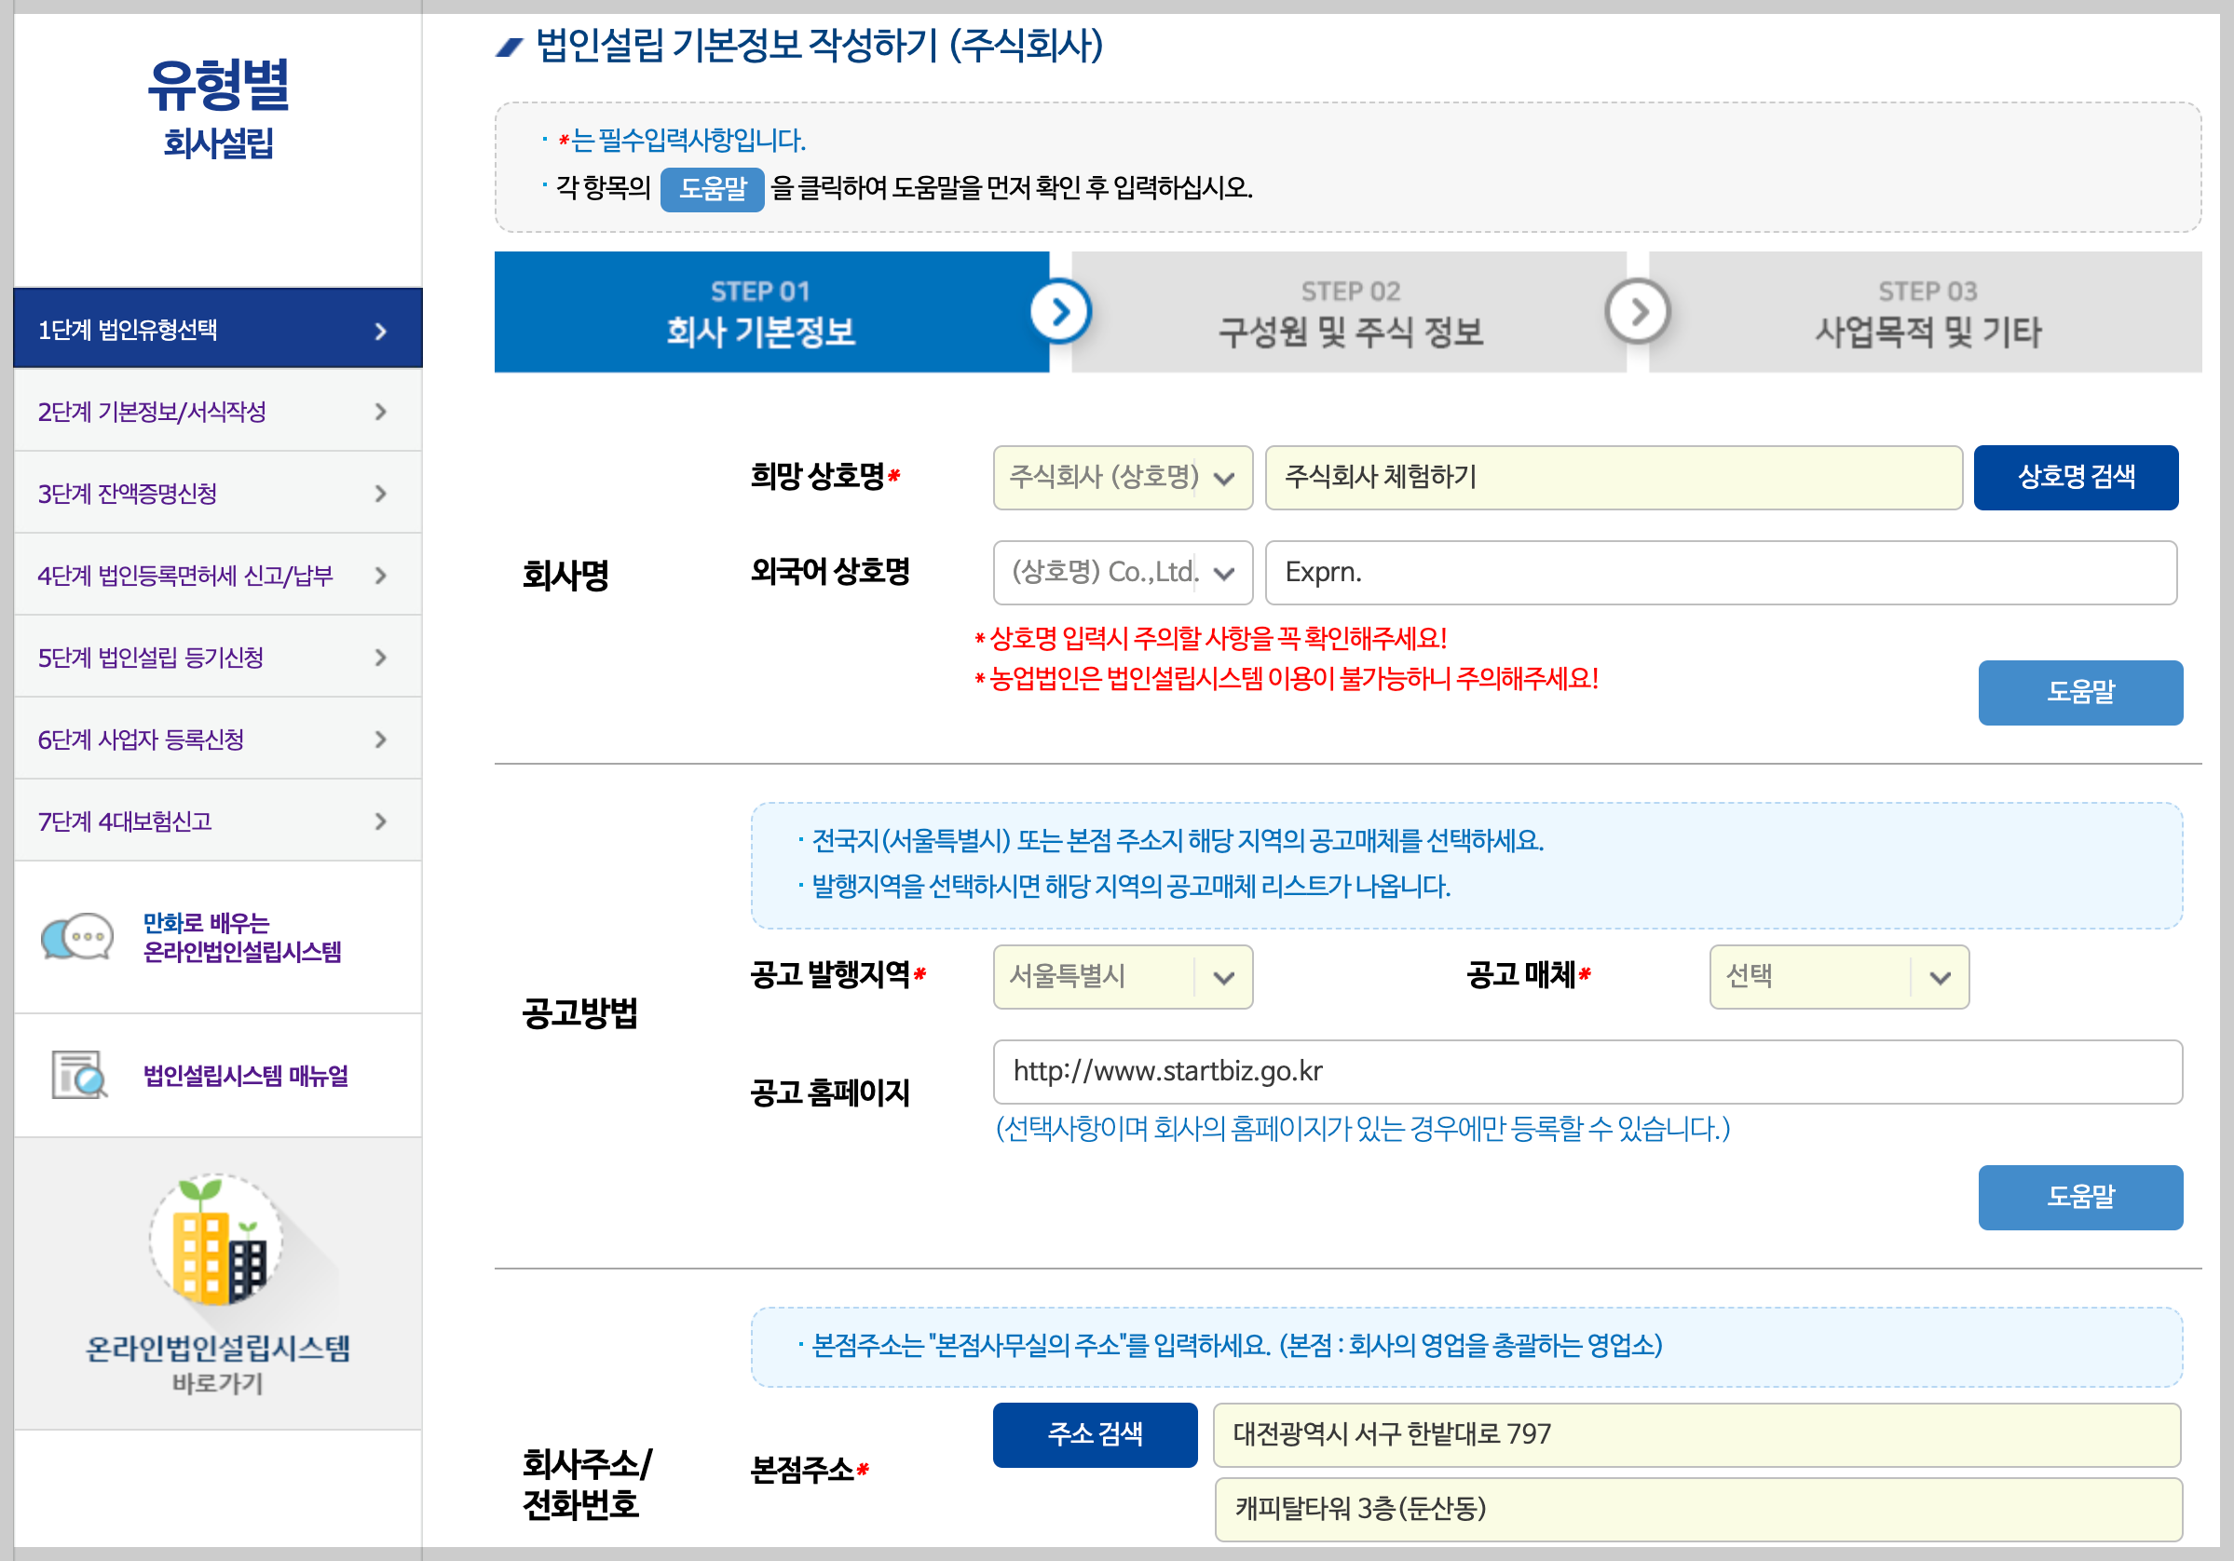The height and width of the screenshot is (1561, 2234).
Task: Click 도움말 button in 공고방법 section
Action: 2079,1197
